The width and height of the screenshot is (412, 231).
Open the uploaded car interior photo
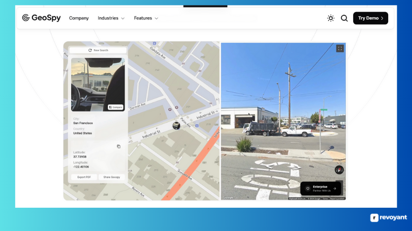click(98, 84)
